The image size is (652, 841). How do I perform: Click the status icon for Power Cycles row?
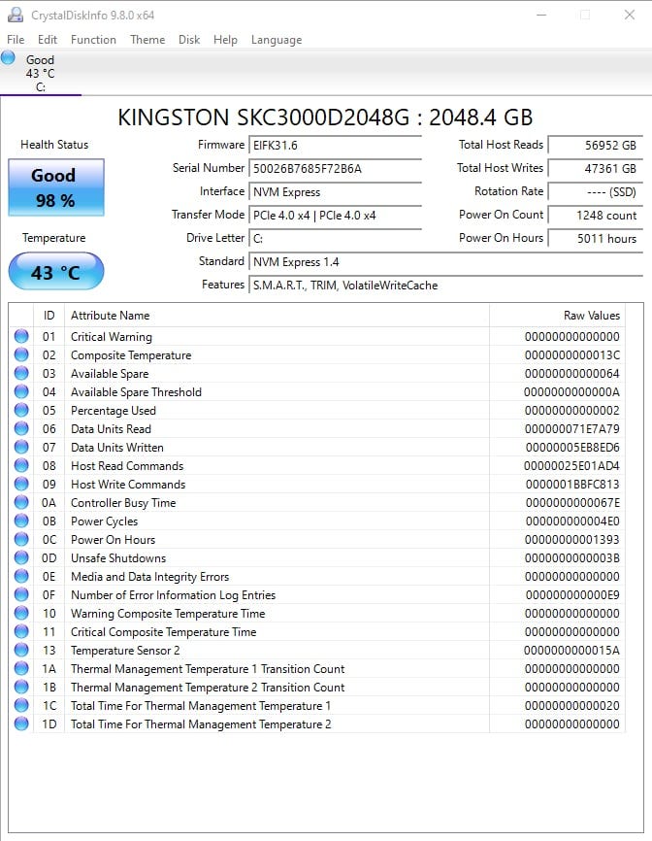(x=21, y=521)
